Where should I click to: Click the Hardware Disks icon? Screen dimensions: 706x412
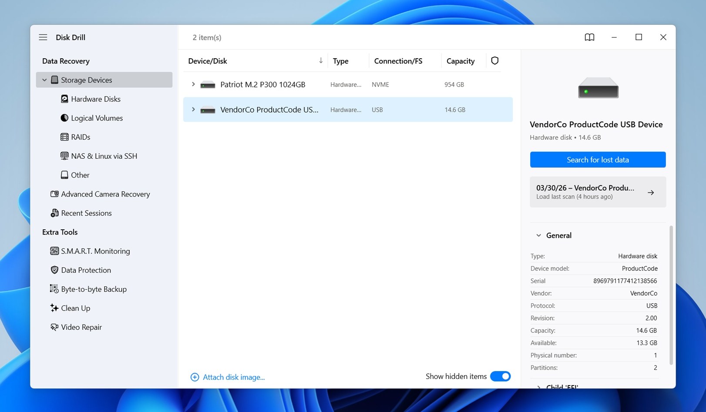coord(64,99)
